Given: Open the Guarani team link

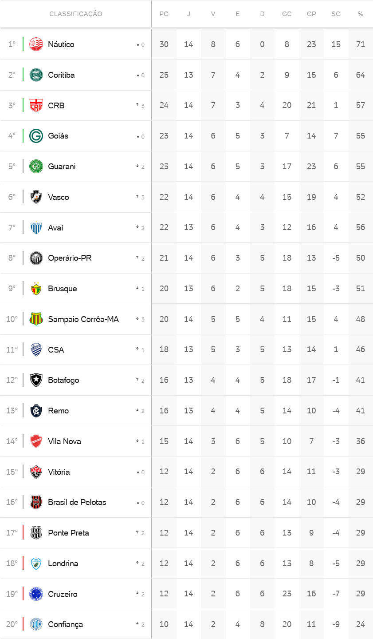Looking at the screenshot, I should click(62, 167).
